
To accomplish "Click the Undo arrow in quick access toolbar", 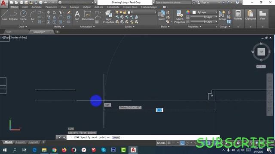I will click(46, 3).
